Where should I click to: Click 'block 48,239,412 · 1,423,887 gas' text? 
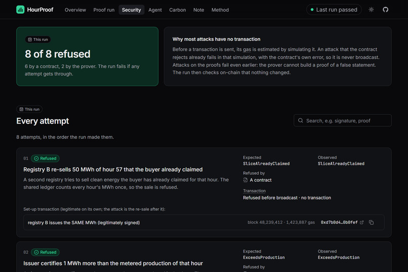(x=281, y=222)
